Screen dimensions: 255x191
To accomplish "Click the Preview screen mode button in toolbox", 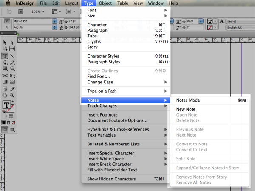I will [x=12, y=129].
